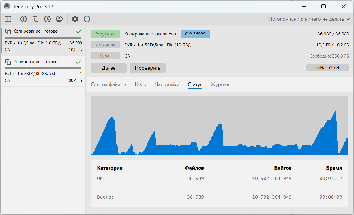Image resolution: width=354 pixels, height=215 pixels.
Task: Click the 'Свободно: 350,8 ГБ' text
Action: coord(329,56)
